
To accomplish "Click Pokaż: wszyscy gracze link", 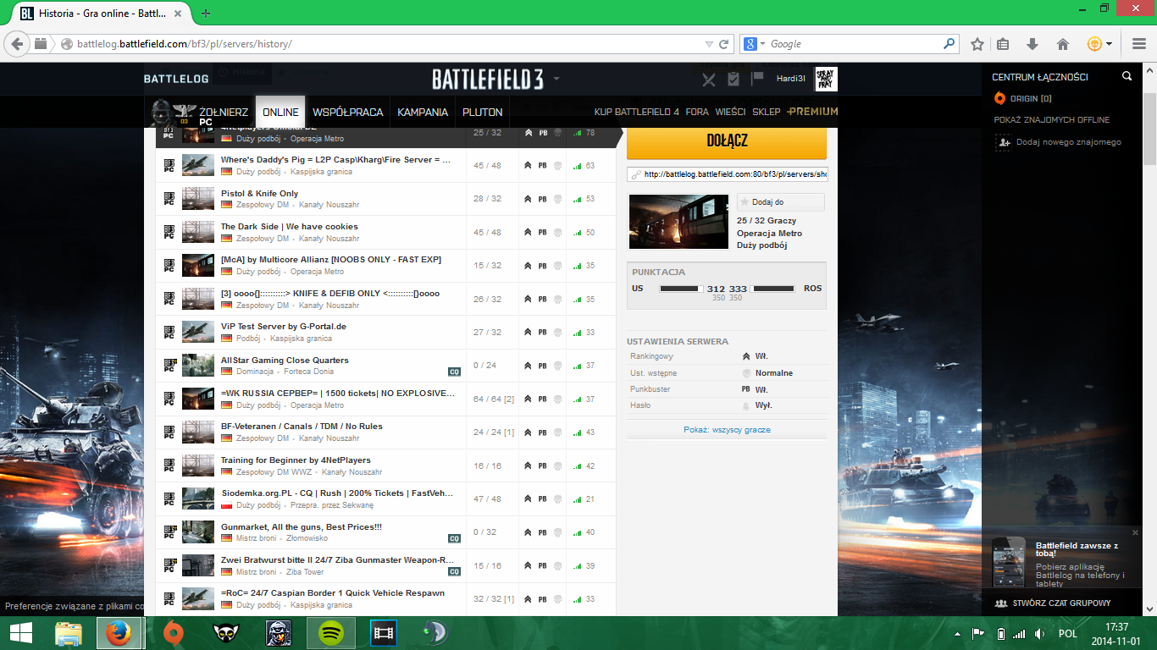I will coord(727,430).
